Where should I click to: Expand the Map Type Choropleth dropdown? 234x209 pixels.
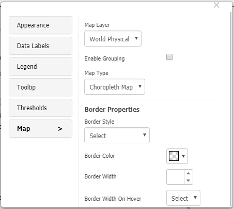[115, 87]
